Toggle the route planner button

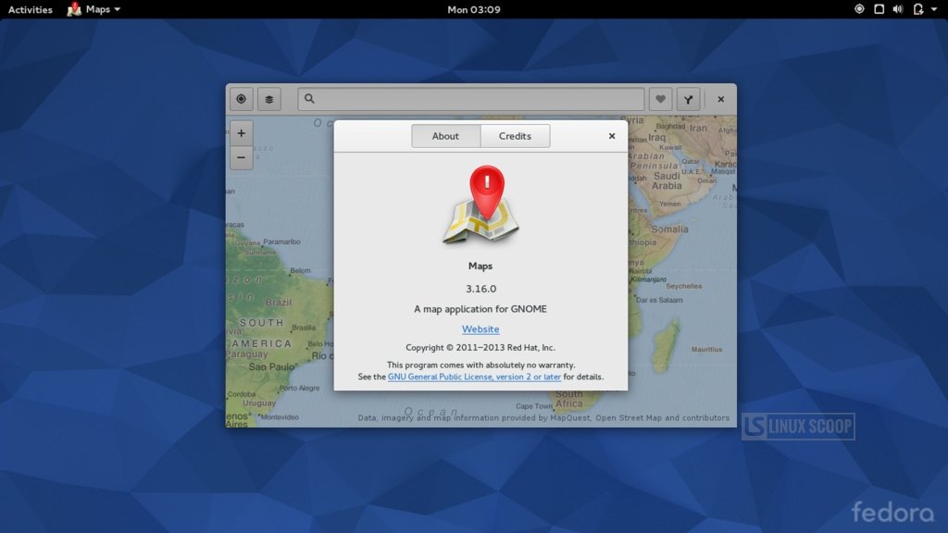[688, 99]
